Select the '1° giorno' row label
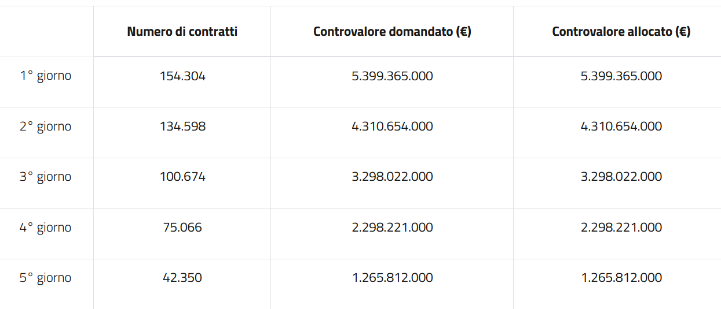This screenshot has height=309, width=721. [46, 76]
